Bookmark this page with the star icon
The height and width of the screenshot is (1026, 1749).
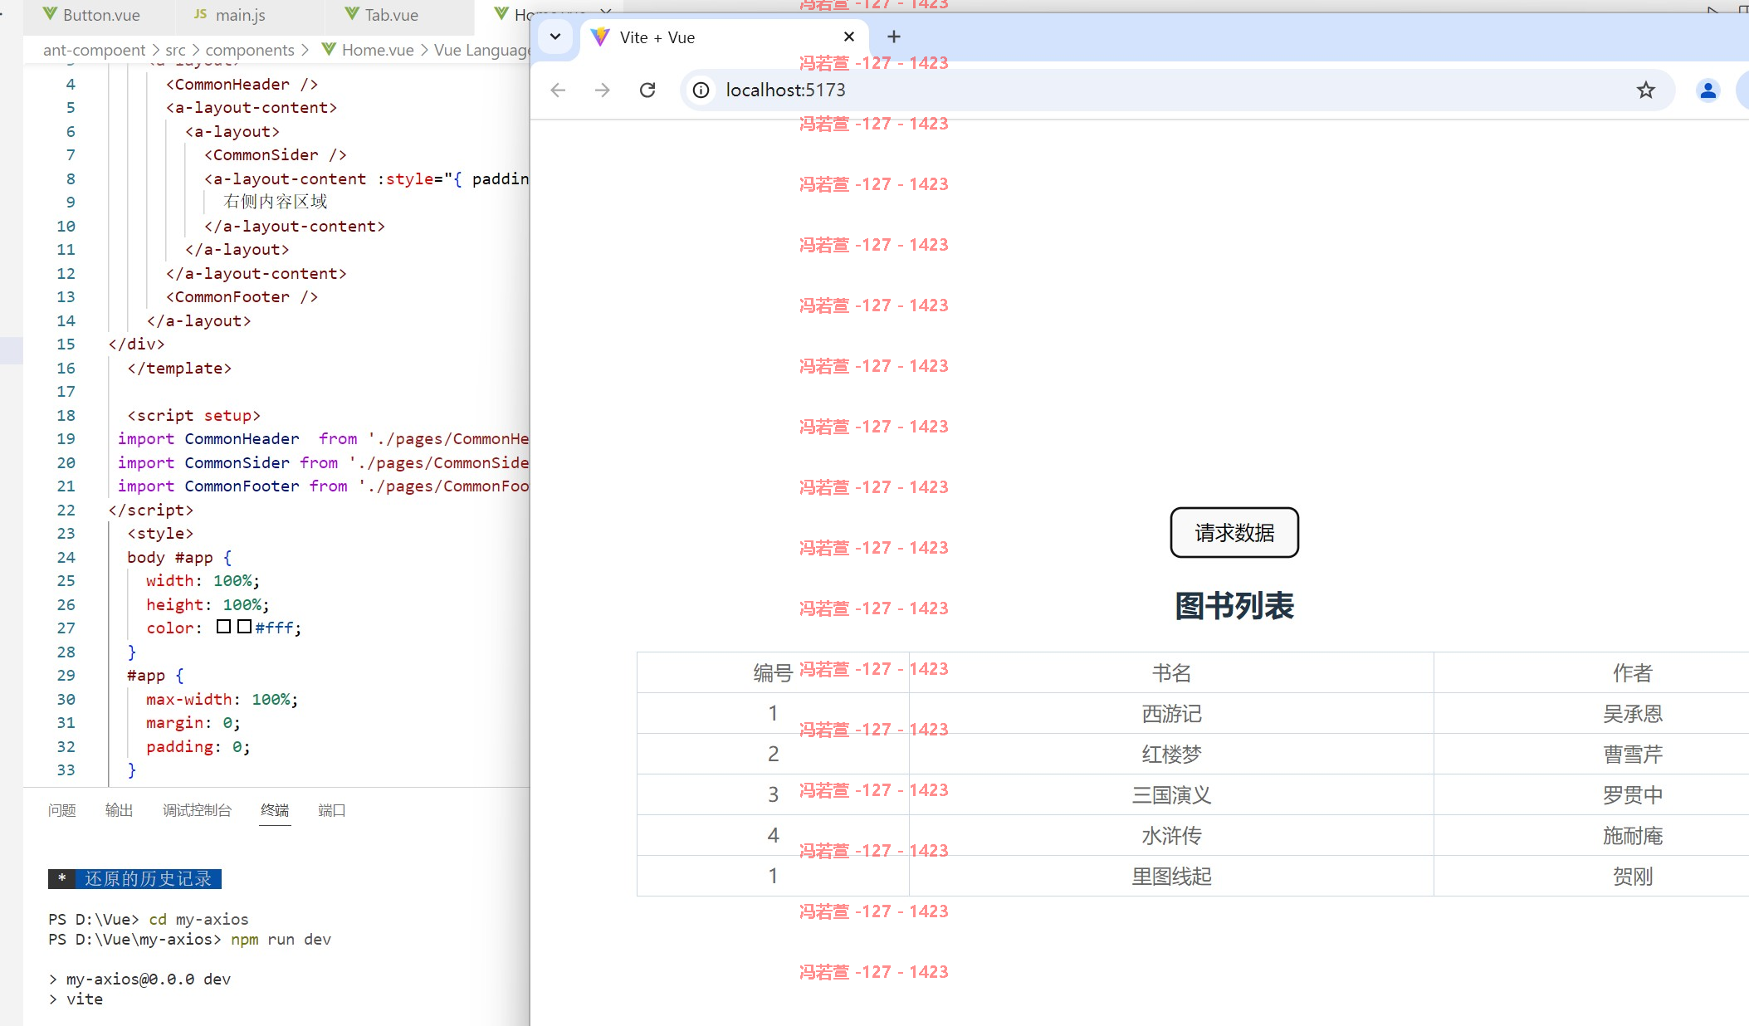coord(1646,90)
